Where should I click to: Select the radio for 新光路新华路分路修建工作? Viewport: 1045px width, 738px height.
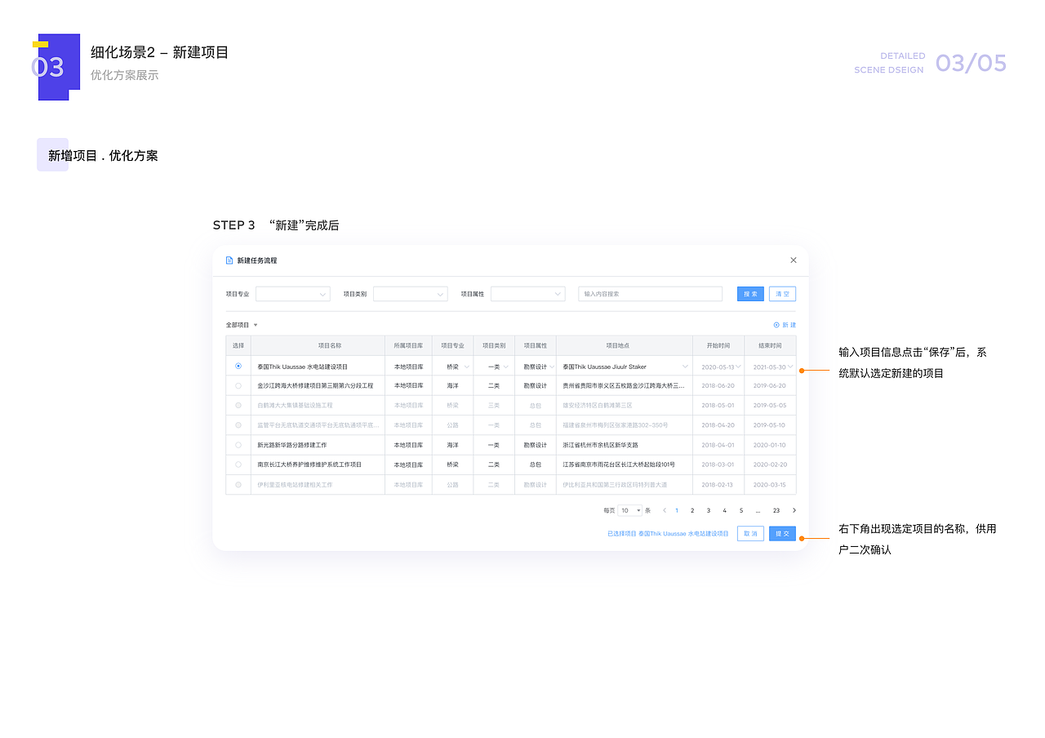[238, 444]
